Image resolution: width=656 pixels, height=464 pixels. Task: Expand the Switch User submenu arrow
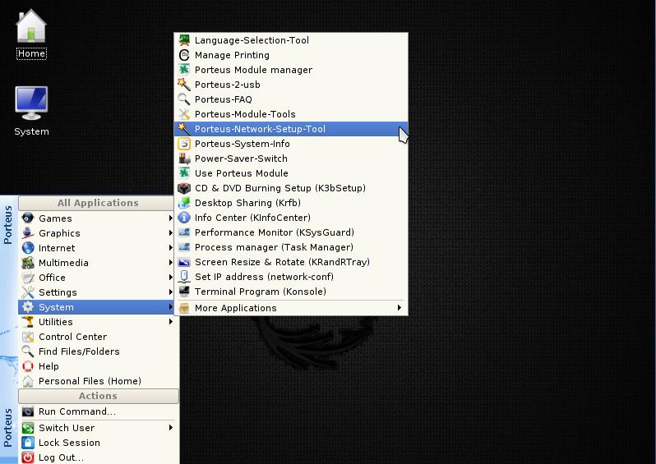[x=171, y=428]
